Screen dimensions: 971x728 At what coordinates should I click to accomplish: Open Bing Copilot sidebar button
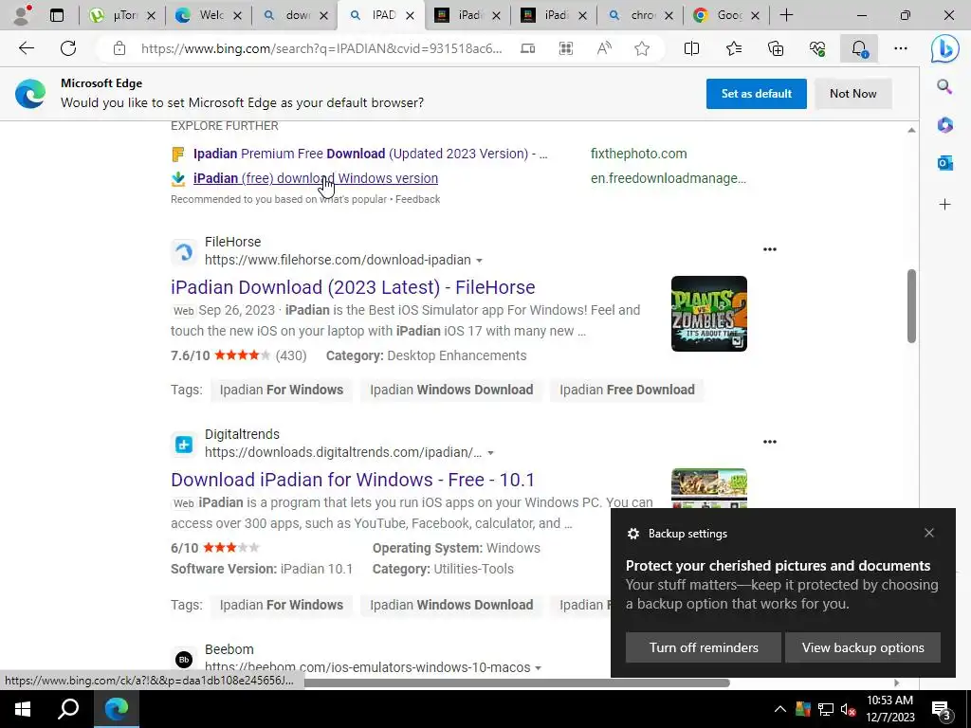945,49
